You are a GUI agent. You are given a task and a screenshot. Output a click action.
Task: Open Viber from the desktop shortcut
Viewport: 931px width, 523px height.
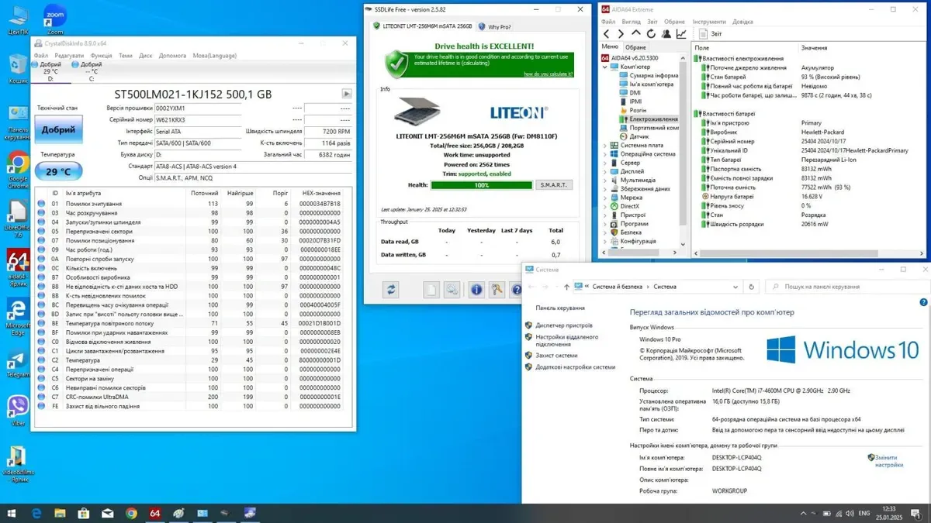(17, 407)
